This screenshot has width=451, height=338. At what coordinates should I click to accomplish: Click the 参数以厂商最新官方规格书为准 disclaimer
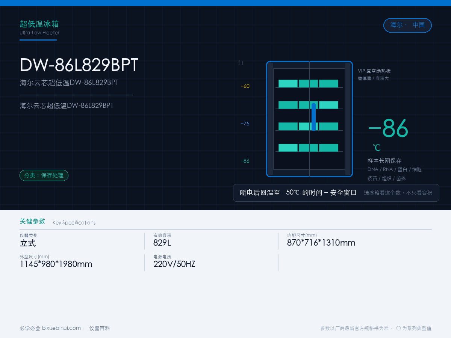click(354, 328)
